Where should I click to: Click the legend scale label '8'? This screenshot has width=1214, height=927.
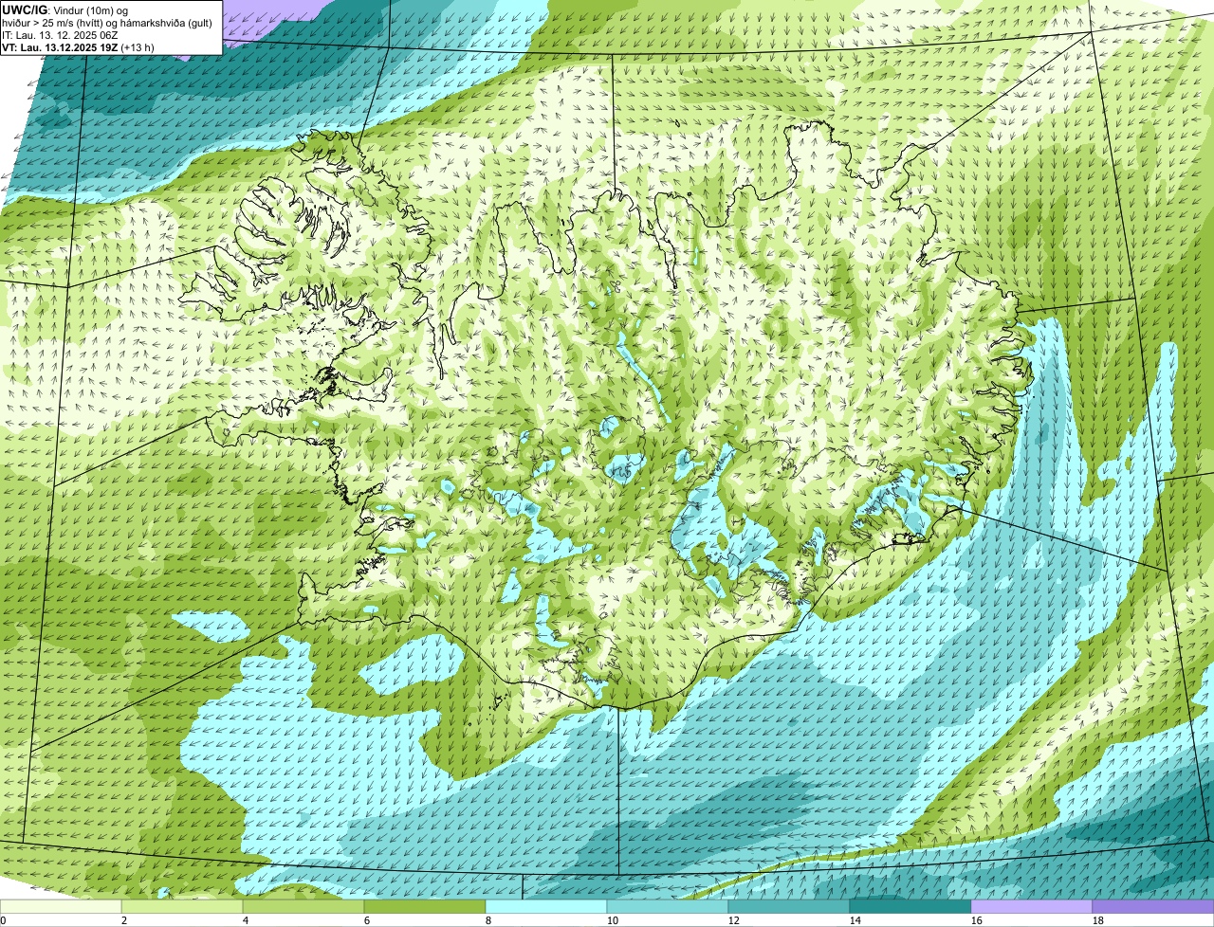(x=488, y=920)
